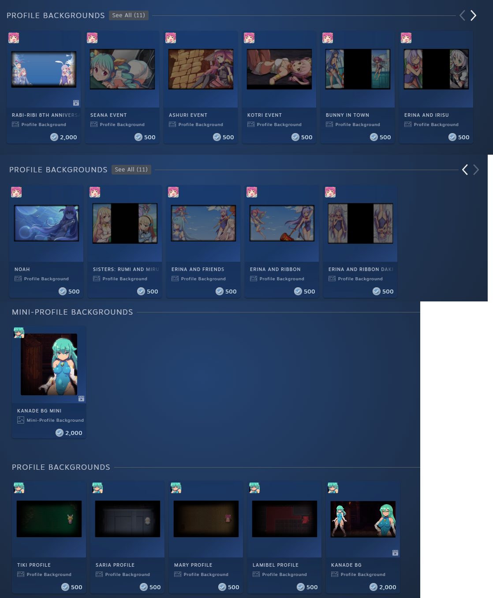Click the game icon on Ashuri Event card

171,38
